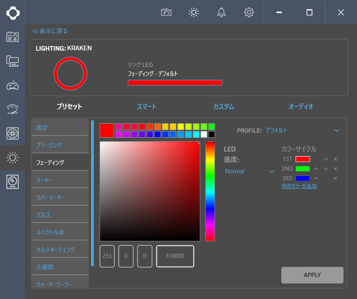Click 他のカラーを追加 link

pos(299,186)
